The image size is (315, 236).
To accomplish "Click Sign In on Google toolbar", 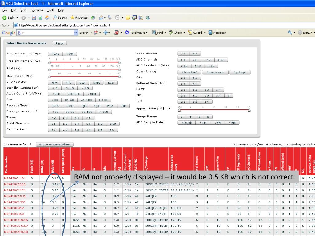I will [305, 33].
